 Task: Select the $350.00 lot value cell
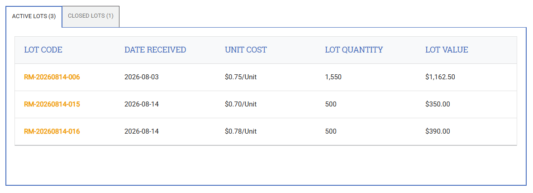(438, 104)
